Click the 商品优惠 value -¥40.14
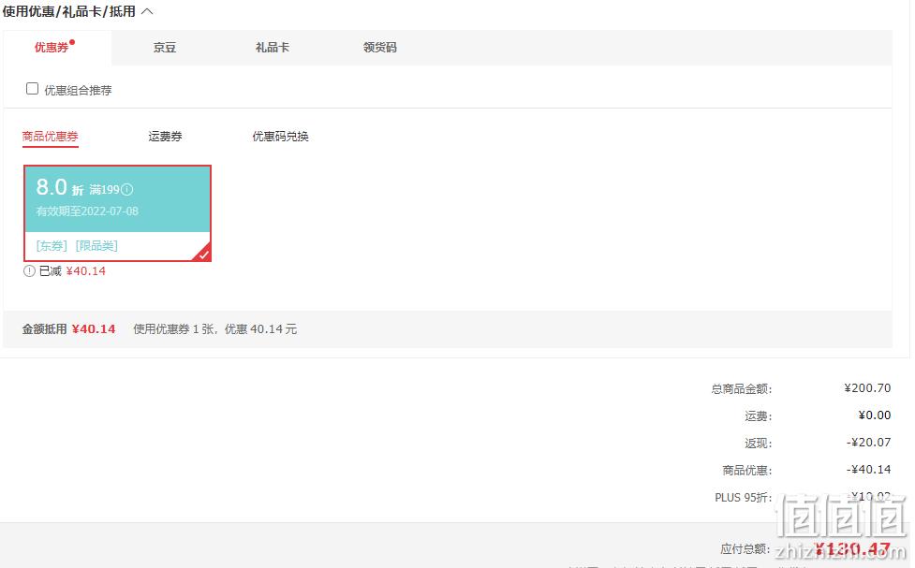The width and height of the screenshot is (915, 568). tap(868, 470)
